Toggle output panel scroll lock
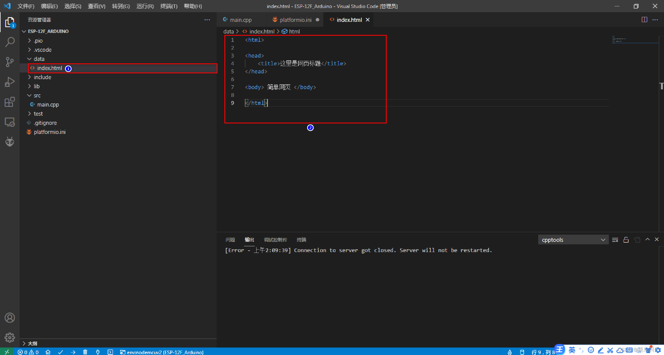Screen dimensions: 664x355 (x=626, y=240)
